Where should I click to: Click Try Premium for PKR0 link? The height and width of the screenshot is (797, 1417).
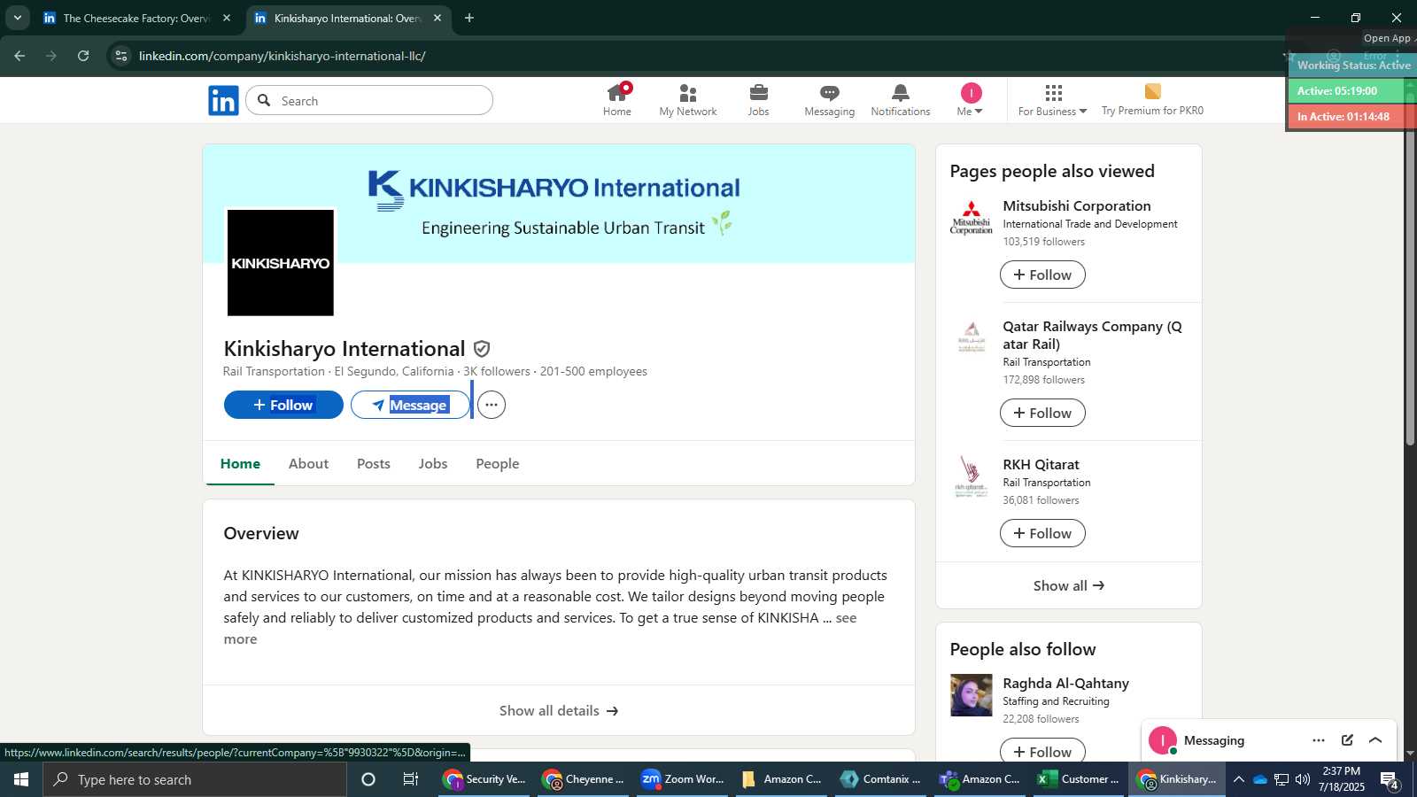[x=1152, y=100]
